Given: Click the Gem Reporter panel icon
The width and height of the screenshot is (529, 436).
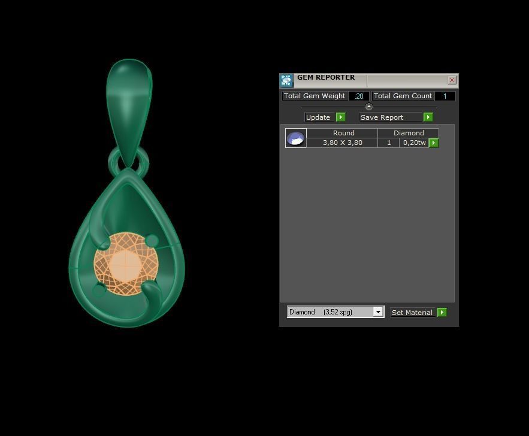Looking at the screenshot, I should [286, 81].
